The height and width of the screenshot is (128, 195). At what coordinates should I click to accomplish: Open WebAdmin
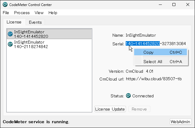[181, 122]
